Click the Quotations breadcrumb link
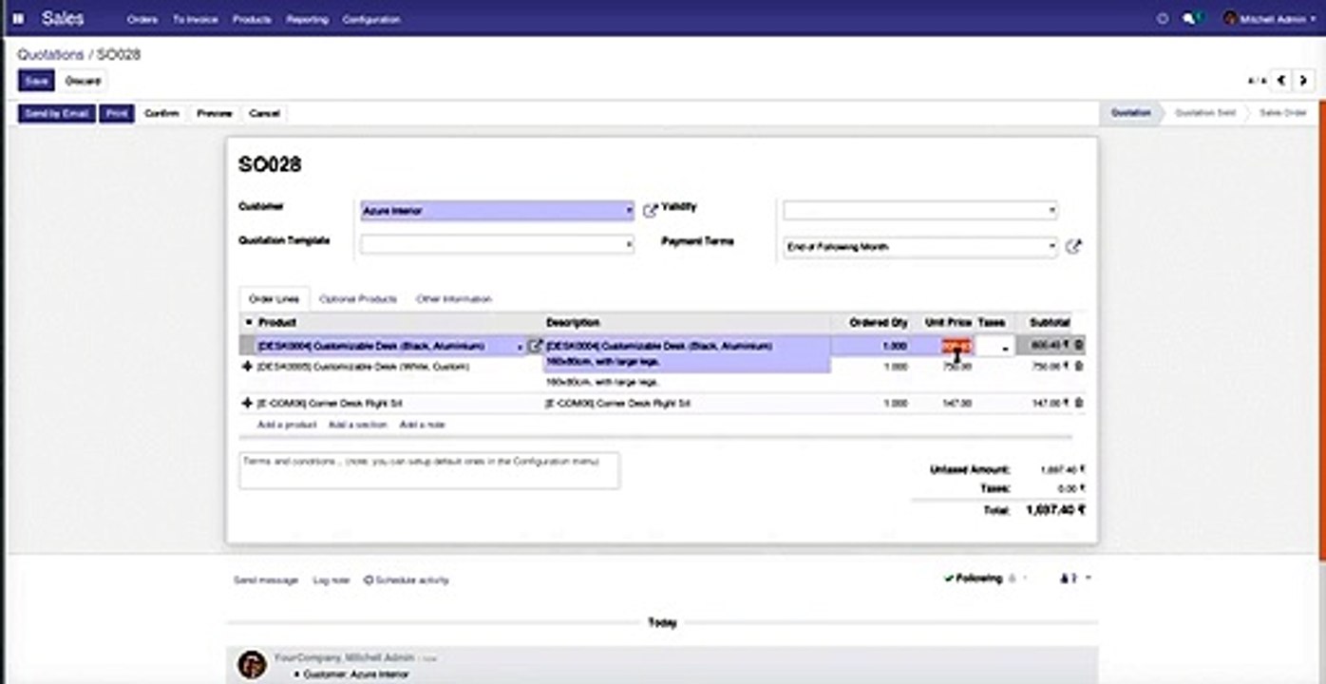The height and width of the screenshot is (684, 1326). [50, 55]
